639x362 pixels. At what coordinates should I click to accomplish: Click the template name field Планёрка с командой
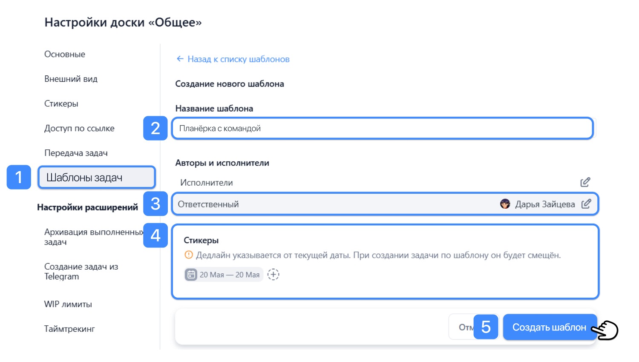pyautogui.click(x=383, y=128)
